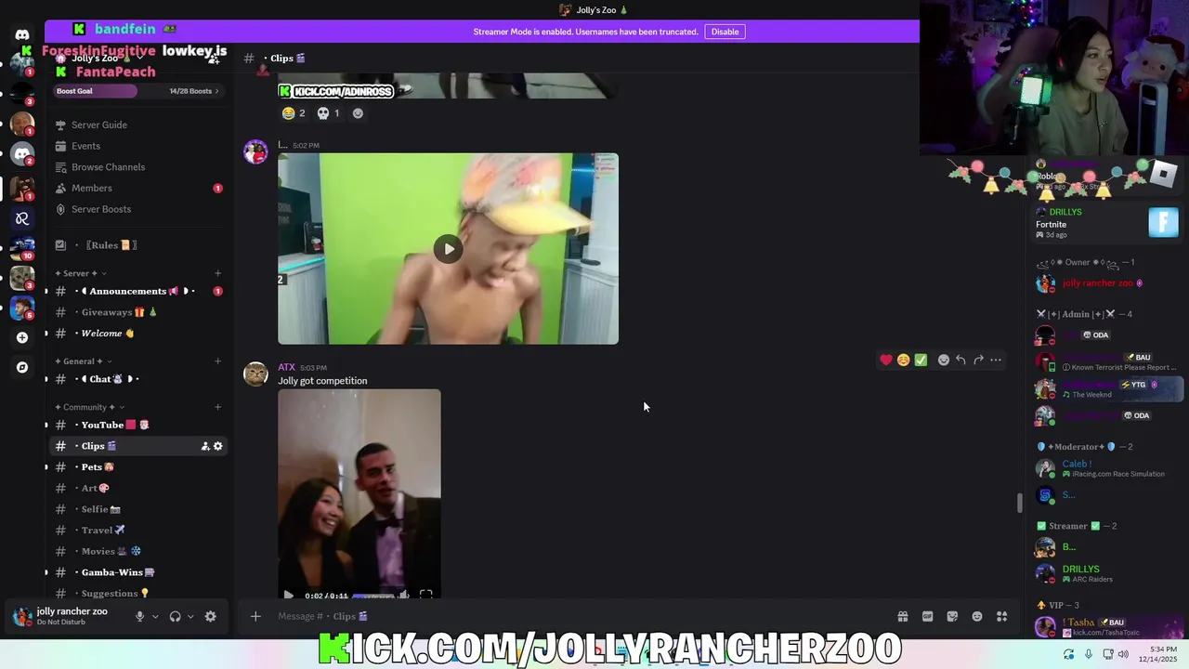Add reaction beside skull emoji
Viewport: 1189px width, 669px height.
click(x=358, y=113)
